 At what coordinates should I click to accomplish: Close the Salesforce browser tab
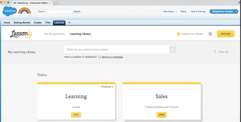[x=50, y=3]
